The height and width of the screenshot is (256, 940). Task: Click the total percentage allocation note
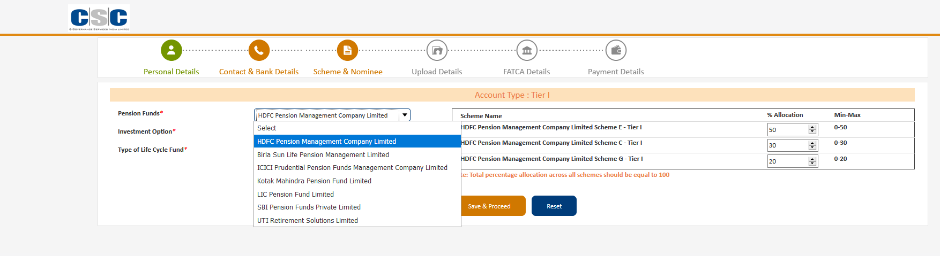pos(565,175)
